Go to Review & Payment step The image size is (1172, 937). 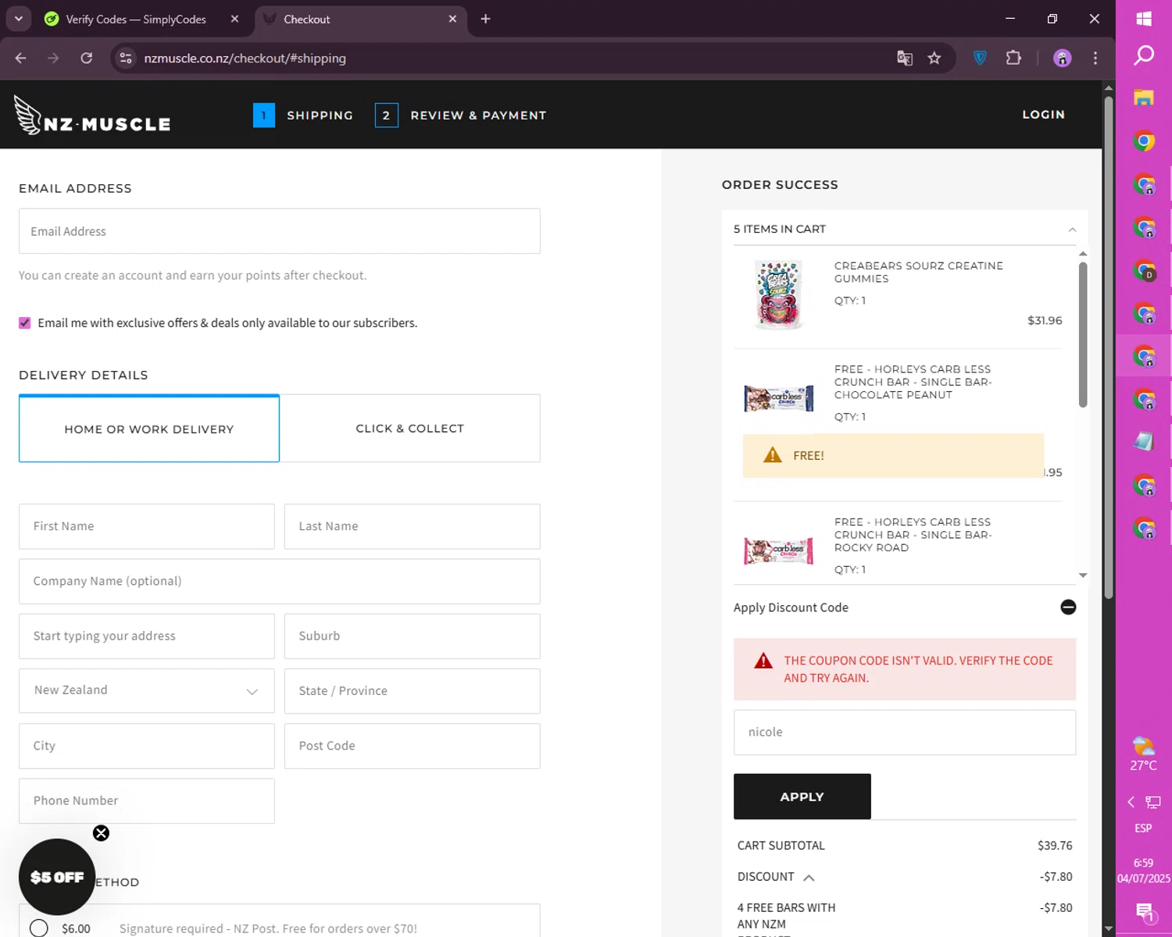[x=461, y=116]
